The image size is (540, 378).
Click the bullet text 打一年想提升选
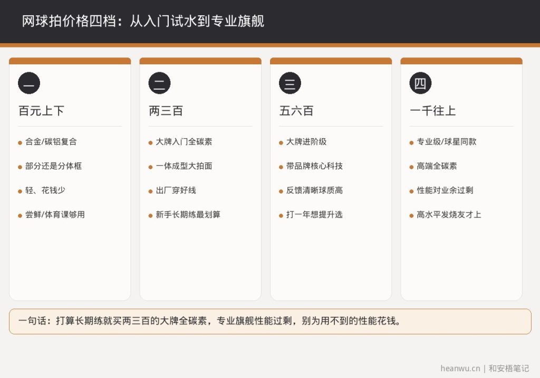tap(314, 215)
